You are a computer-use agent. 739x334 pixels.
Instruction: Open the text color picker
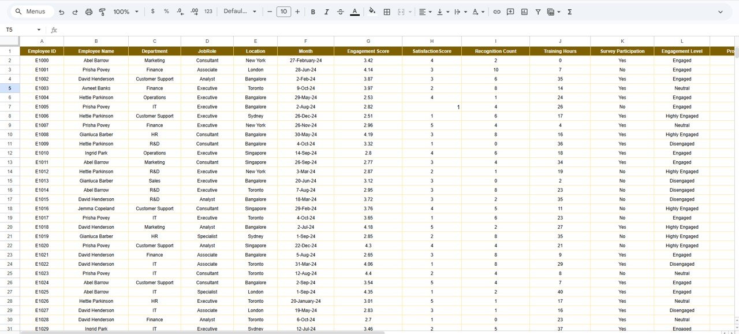tap(354, 12)
